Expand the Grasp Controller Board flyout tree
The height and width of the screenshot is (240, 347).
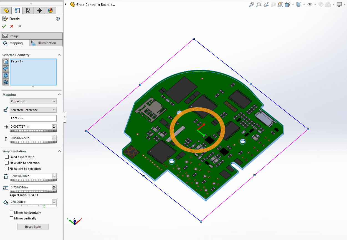pyautogui.click(x=66, y=4)
